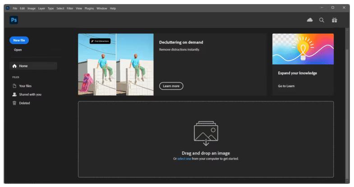Open the cloud storage icon

310,20
